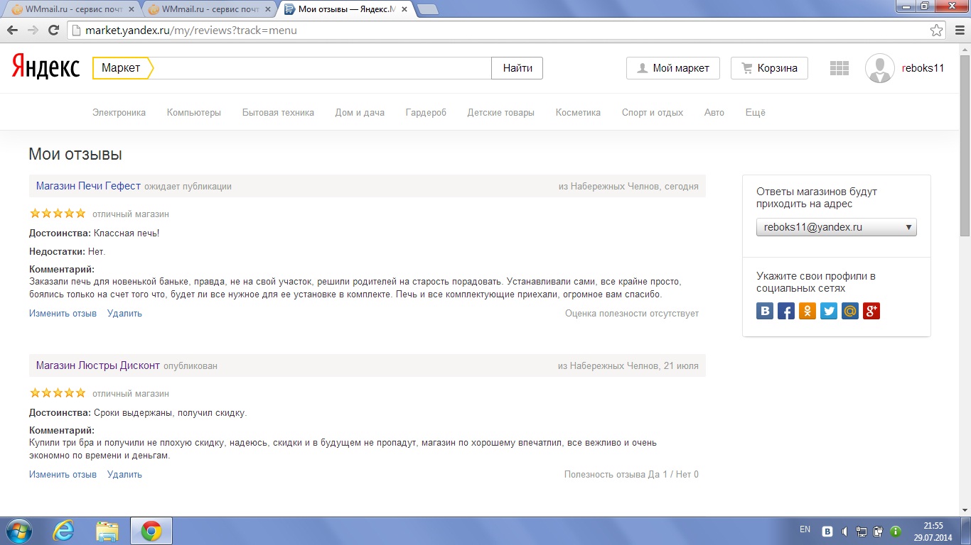Click the volume speaker tray icon
Viewport: 971px width, 545px height.
(844, 531)
